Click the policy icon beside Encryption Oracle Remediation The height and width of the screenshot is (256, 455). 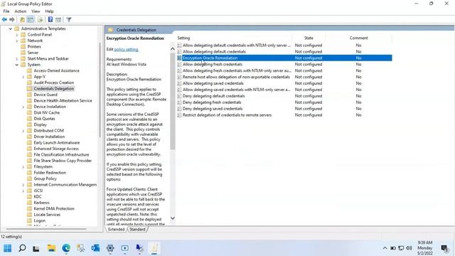[x=179, y=58]
